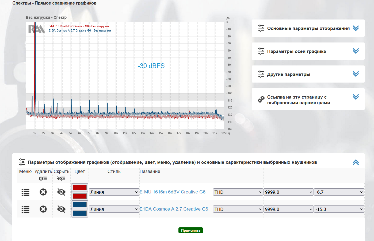Expand the Ссылка на эту страницу panel
This screenshot has height=241, width=374.
(356, 97)
